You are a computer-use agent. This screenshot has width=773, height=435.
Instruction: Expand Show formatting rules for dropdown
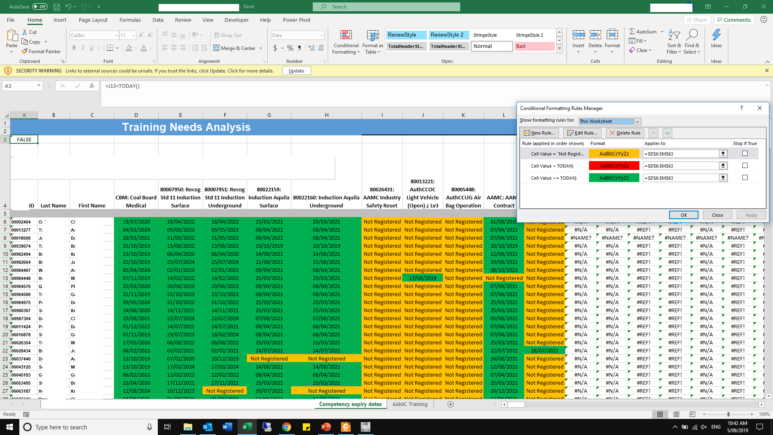[x=637, y=122]
